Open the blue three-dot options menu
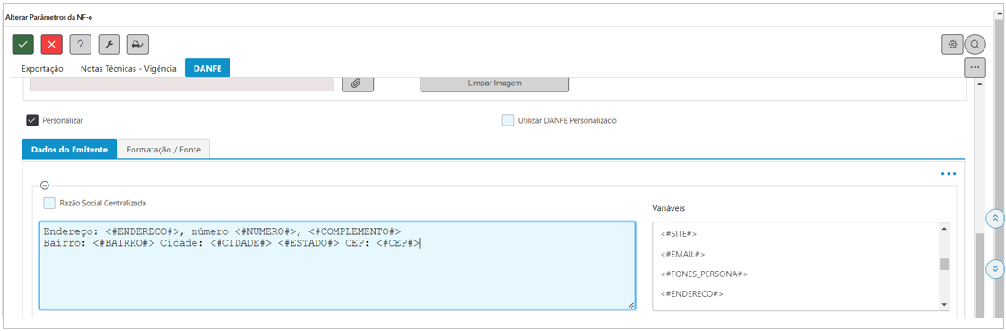1006x331 pixels. (x=949, y=174)
